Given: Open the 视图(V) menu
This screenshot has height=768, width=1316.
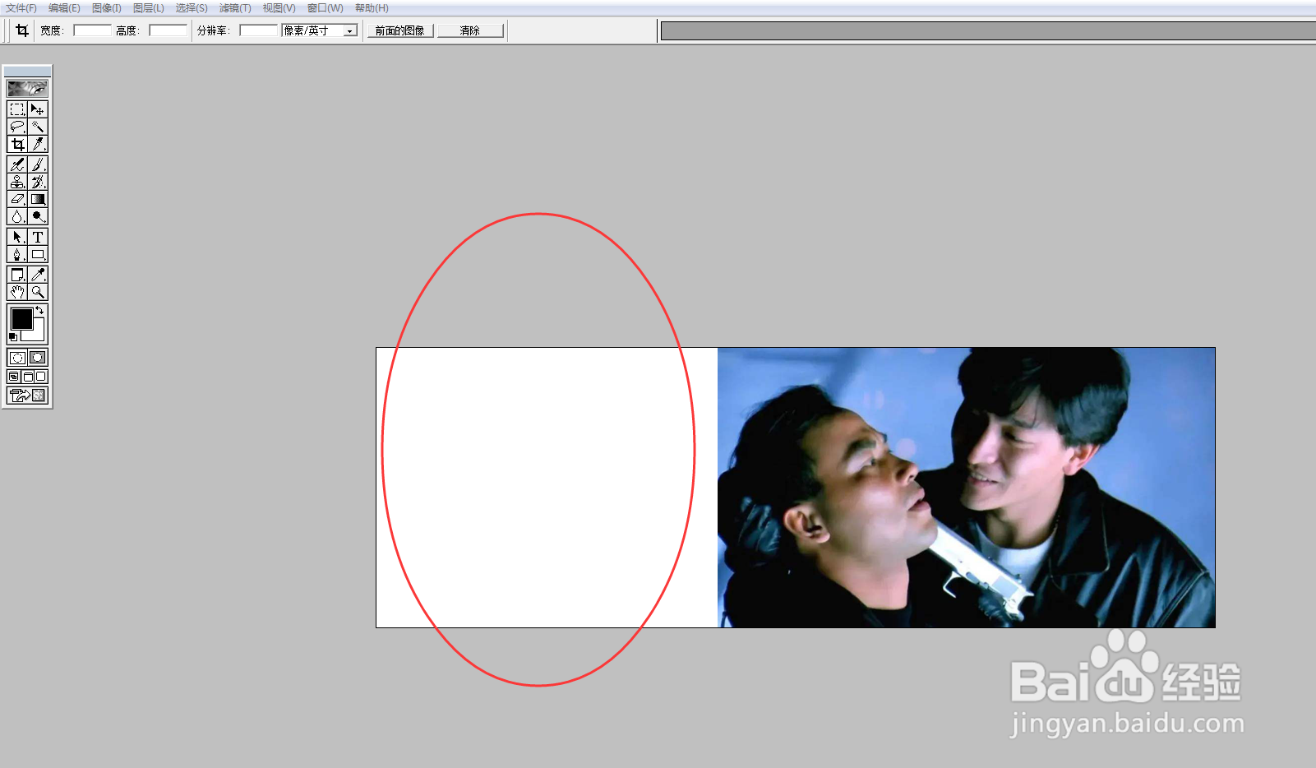Looking at the screenshot, I should [279, 8].
